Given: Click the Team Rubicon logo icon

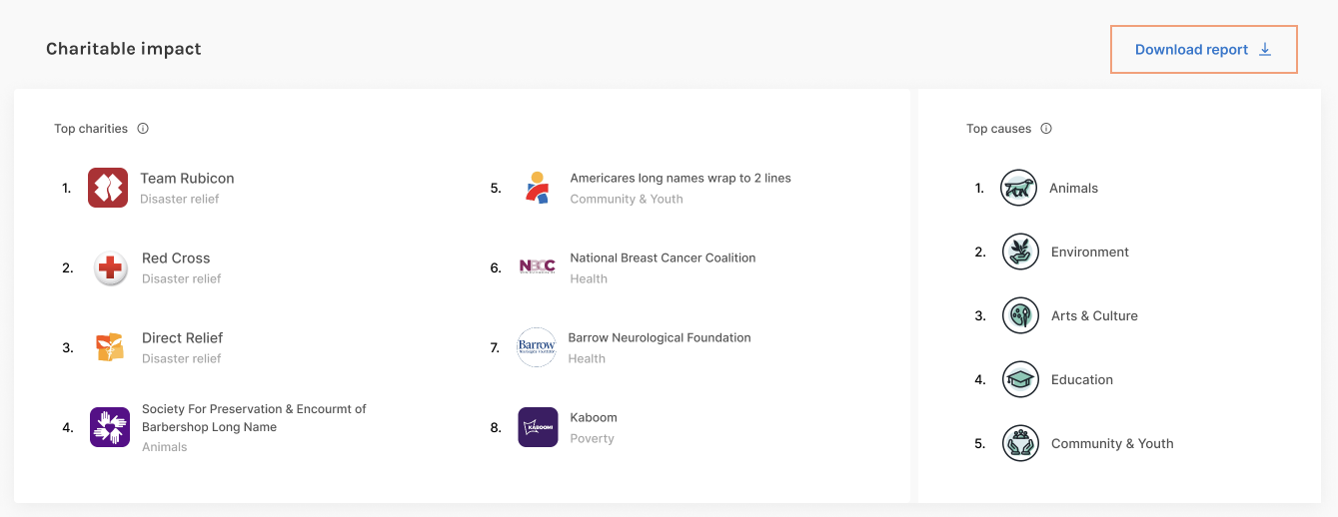Looking at the screenshot, I should coord(108,188).
